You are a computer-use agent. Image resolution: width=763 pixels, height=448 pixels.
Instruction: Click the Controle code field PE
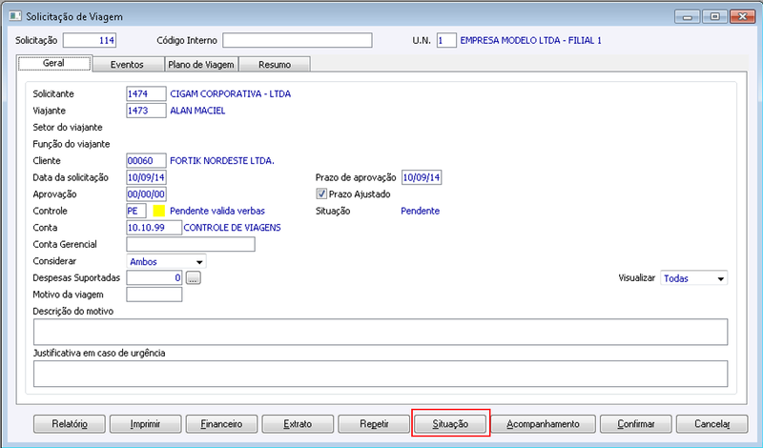coord(136,211)
